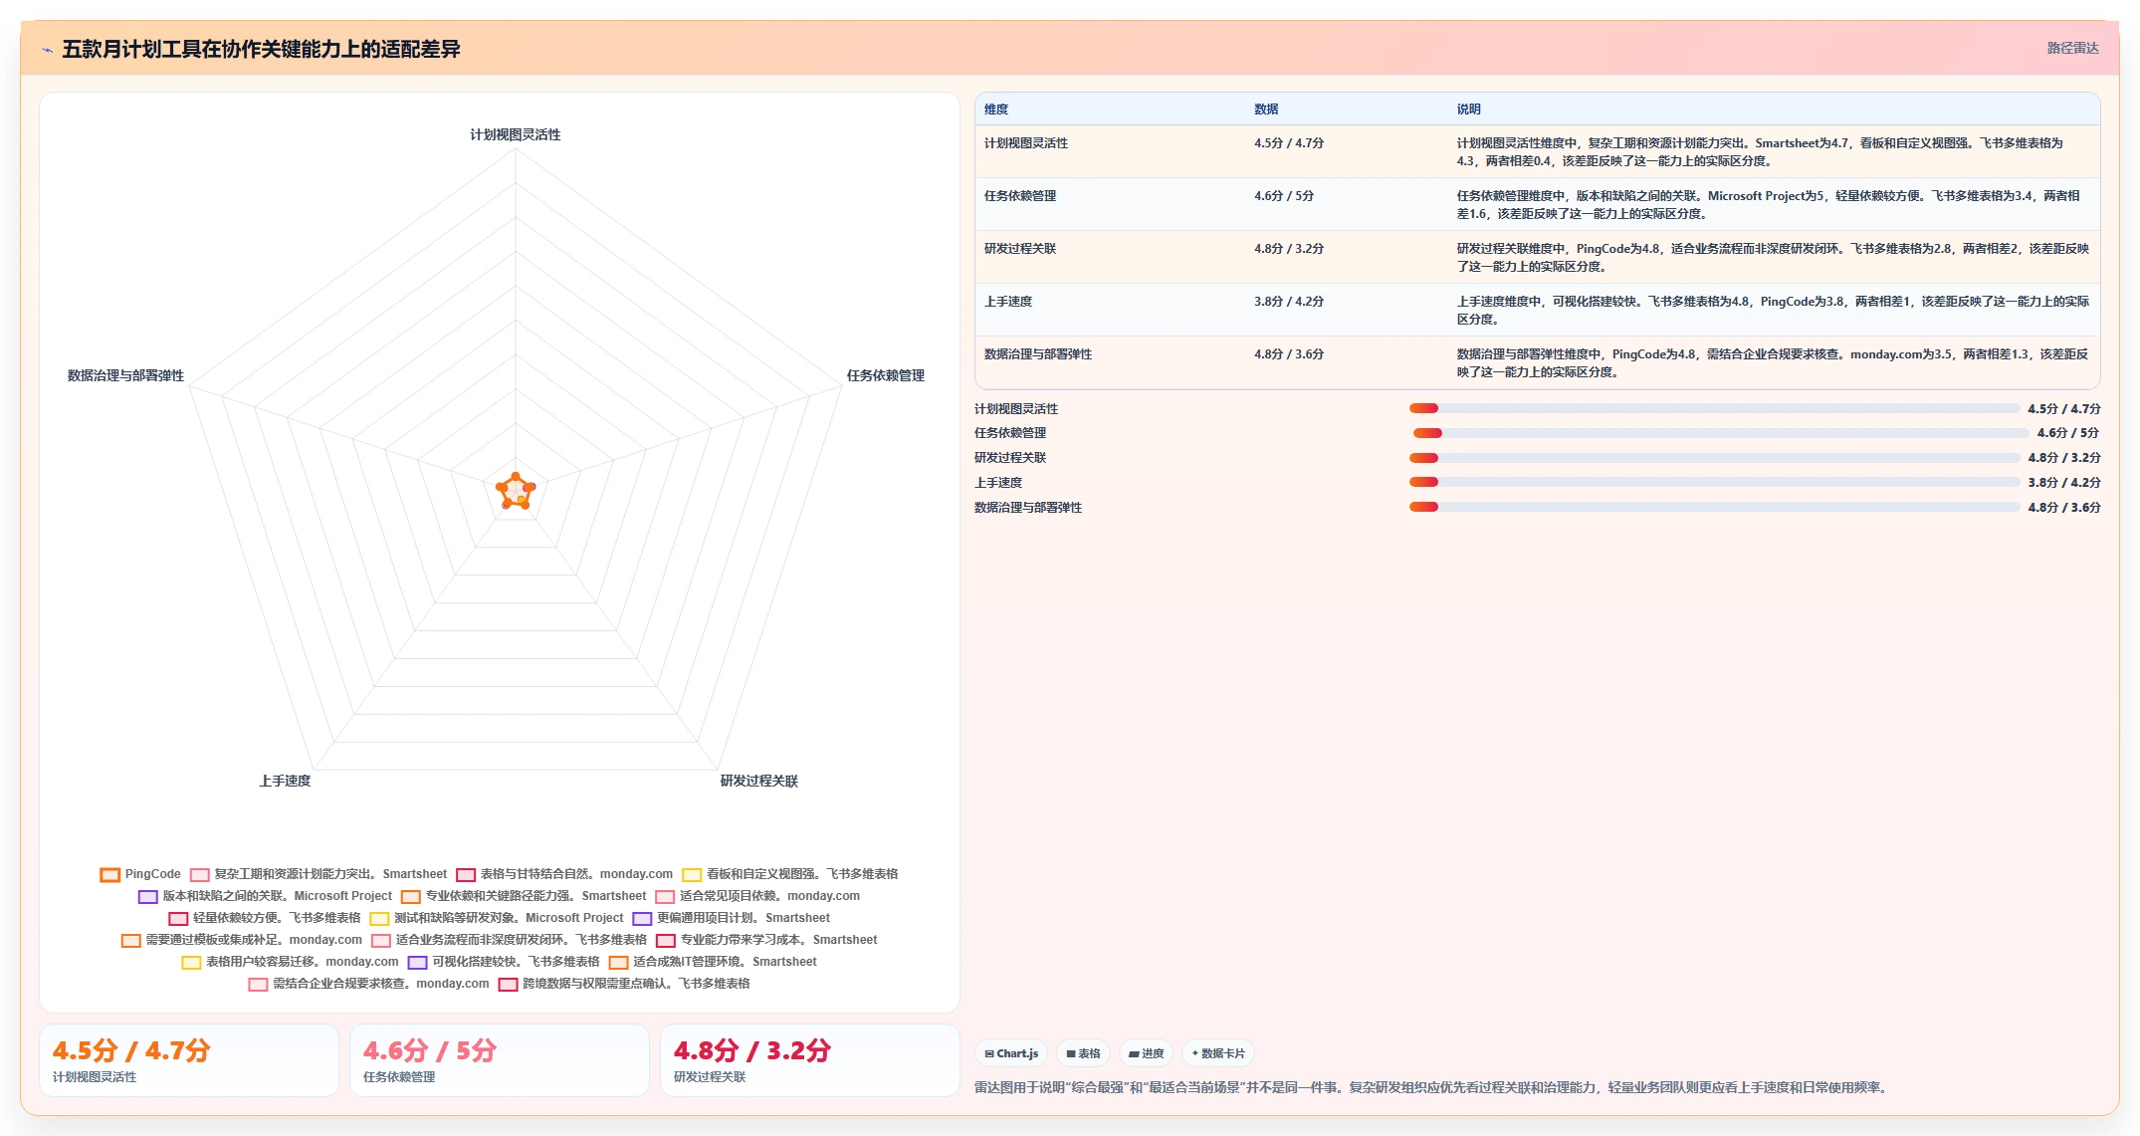Select the 任务依赖管理 table row name
The width and height of the screenshot is (2140, 1136).
pyautogui.click(x=1020, y=196)
